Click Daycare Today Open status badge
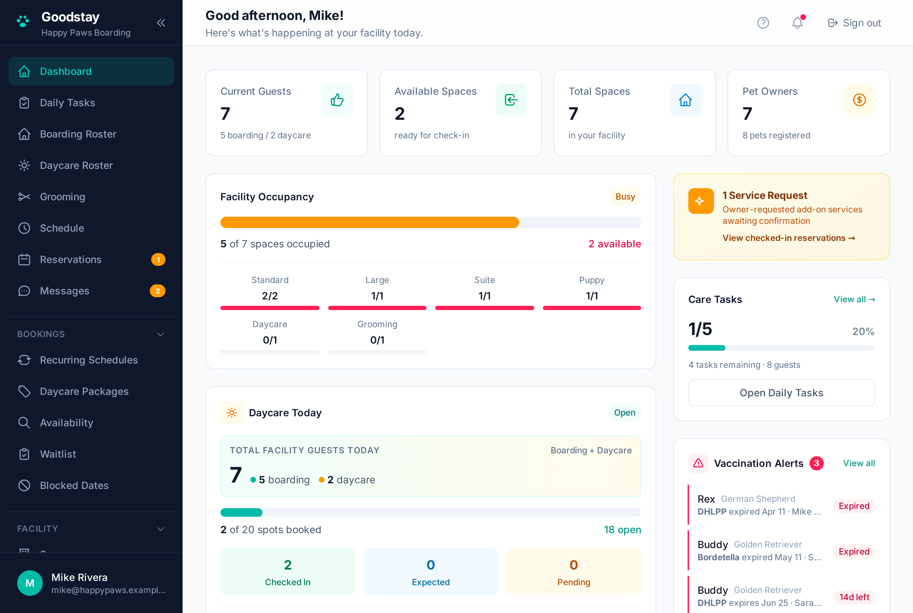 point(625,413)
